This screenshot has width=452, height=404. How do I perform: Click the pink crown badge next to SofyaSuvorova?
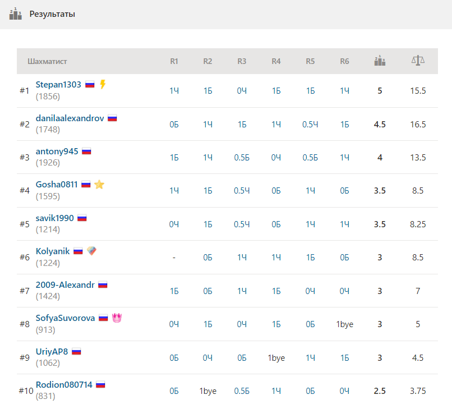117,318
